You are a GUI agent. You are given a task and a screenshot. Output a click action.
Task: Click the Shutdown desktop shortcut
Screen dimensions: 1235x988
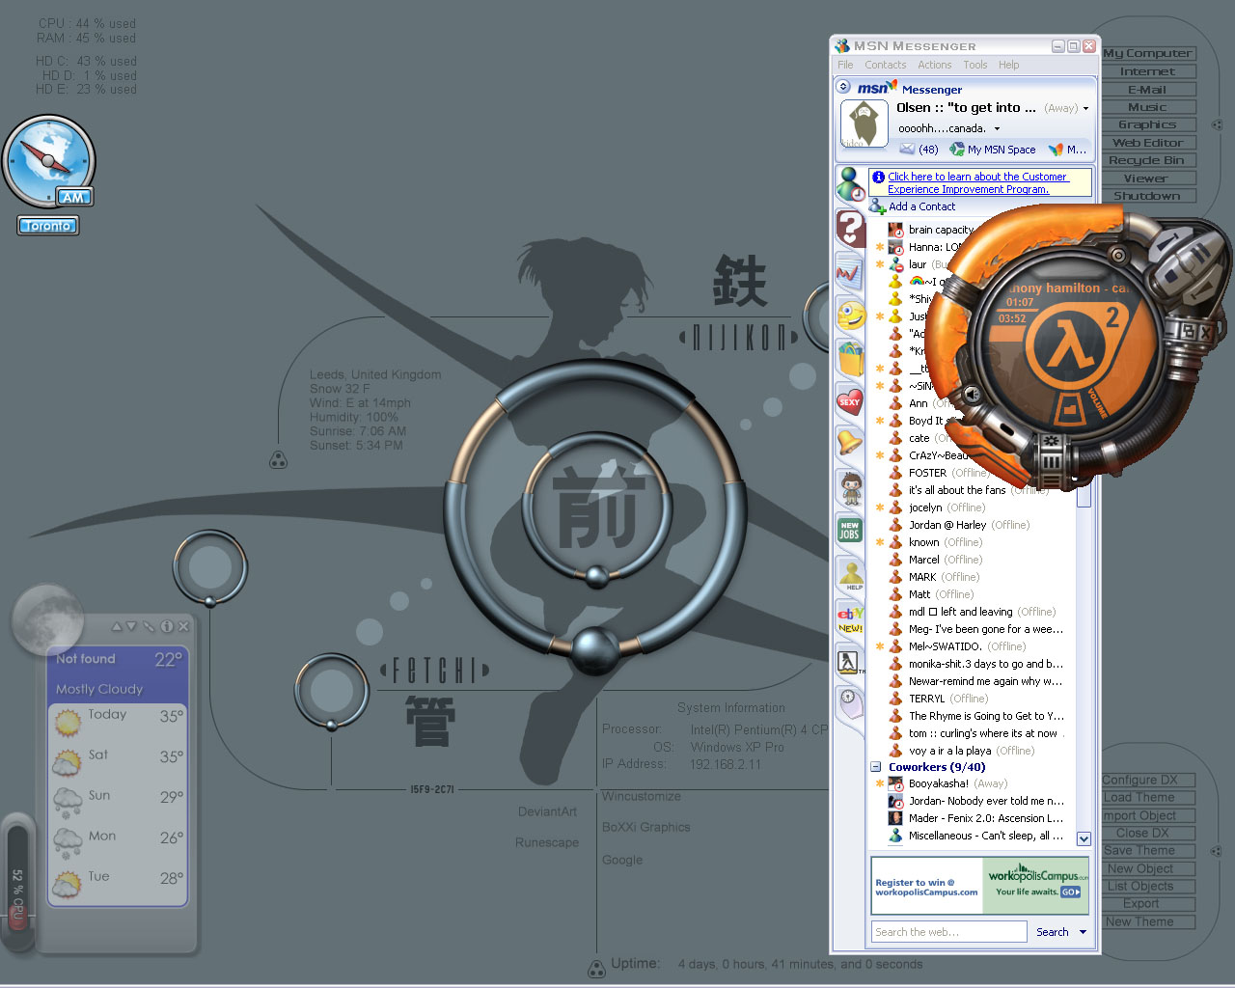(x=1147, y=196)
